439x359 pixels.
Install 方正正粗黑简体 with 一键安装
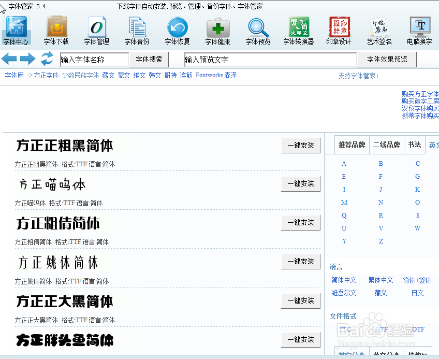(x=301, y=146)
